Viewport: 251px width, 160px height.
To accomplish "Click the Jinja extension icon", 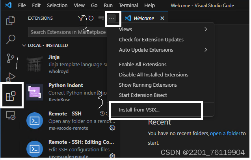I will click(35, 64).
